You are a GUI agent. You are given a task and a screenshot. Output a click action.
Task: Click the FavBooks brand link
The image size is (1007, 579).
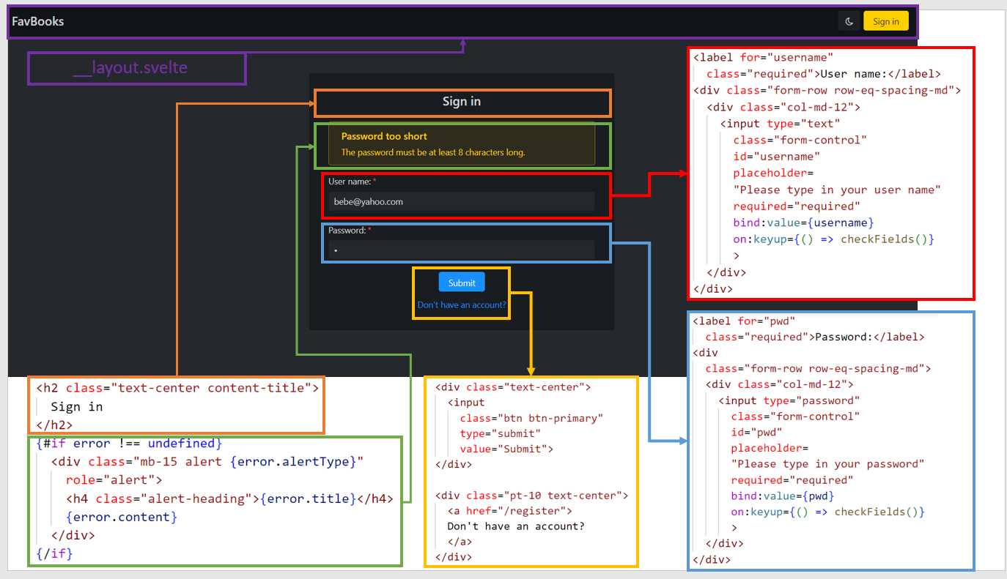37,21
